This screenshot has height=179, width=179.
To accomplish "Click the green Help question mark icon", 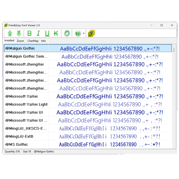I will 78,33.
